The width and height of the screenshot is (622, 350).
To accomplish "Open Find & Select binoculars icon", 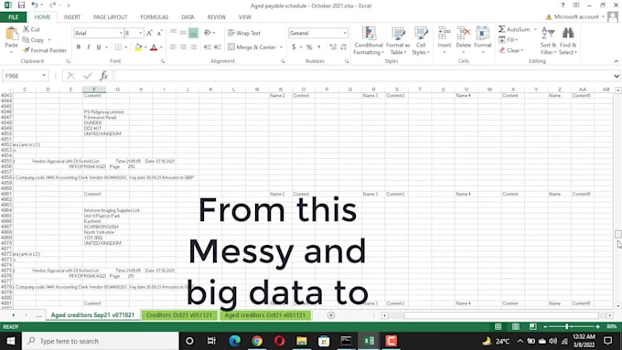I will point(568,33).
